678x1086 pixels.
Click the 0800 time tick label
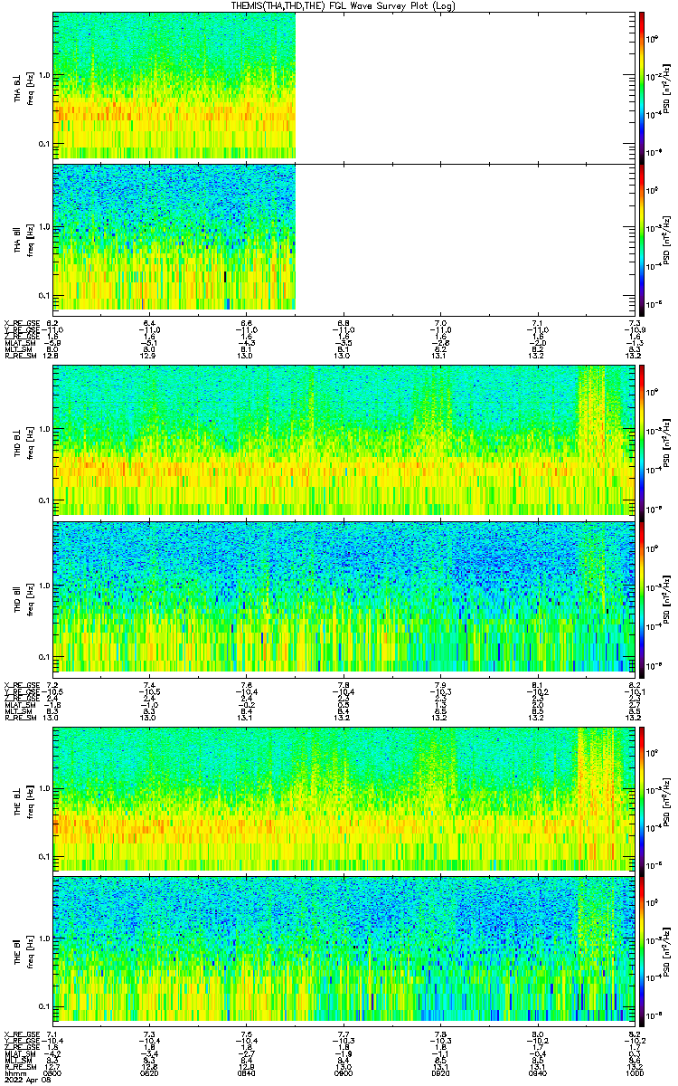click(x=53, y=1072)
